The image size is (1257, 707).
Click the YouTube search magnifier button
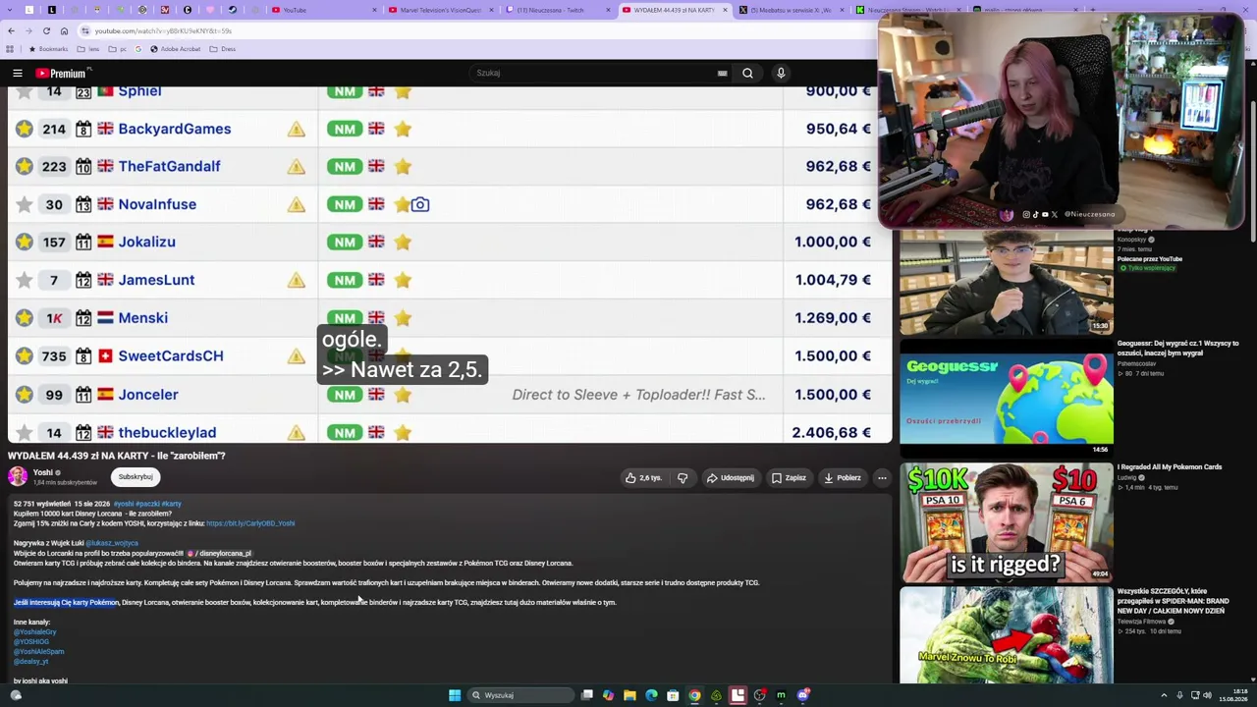click(x=747, y=73)
